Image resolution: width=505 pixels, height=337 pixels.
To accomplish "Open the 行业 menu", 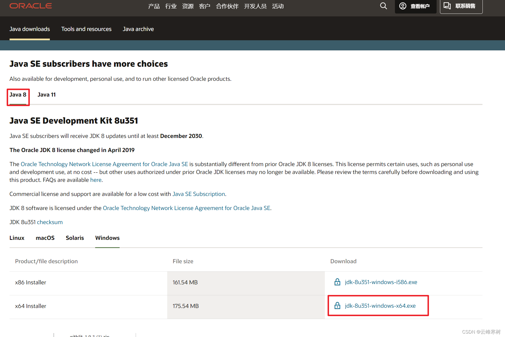I will click(x=171, y=6).
